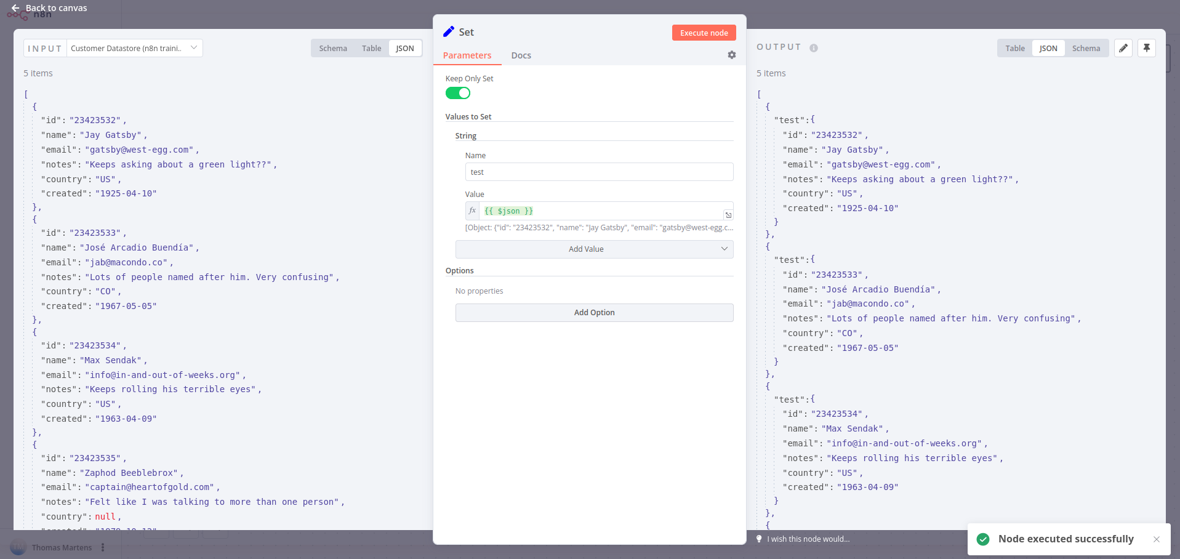The height and width of the screenshot is (559, 1180).
Task: Show output as Table
Action: tap(1014, 48)
